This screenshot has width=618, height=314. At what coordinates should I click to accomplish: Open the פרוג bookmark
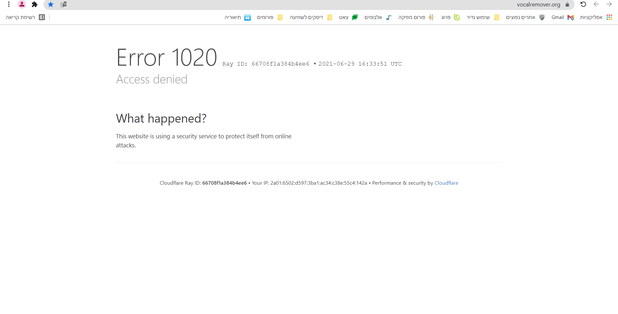451,17
